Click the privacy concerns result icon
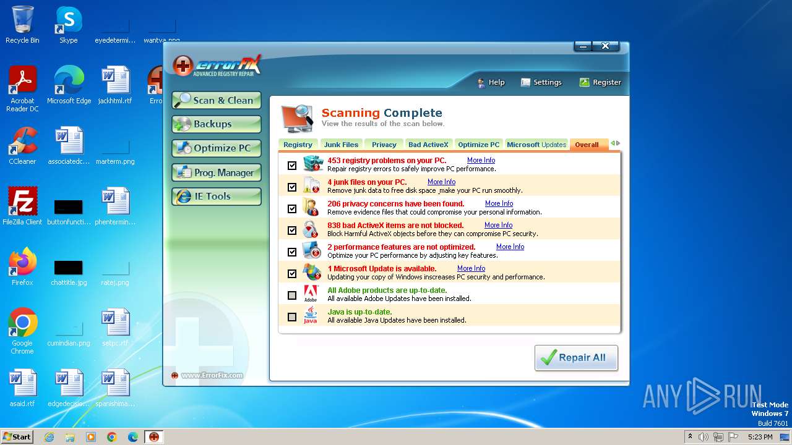 tap(311, 208)
